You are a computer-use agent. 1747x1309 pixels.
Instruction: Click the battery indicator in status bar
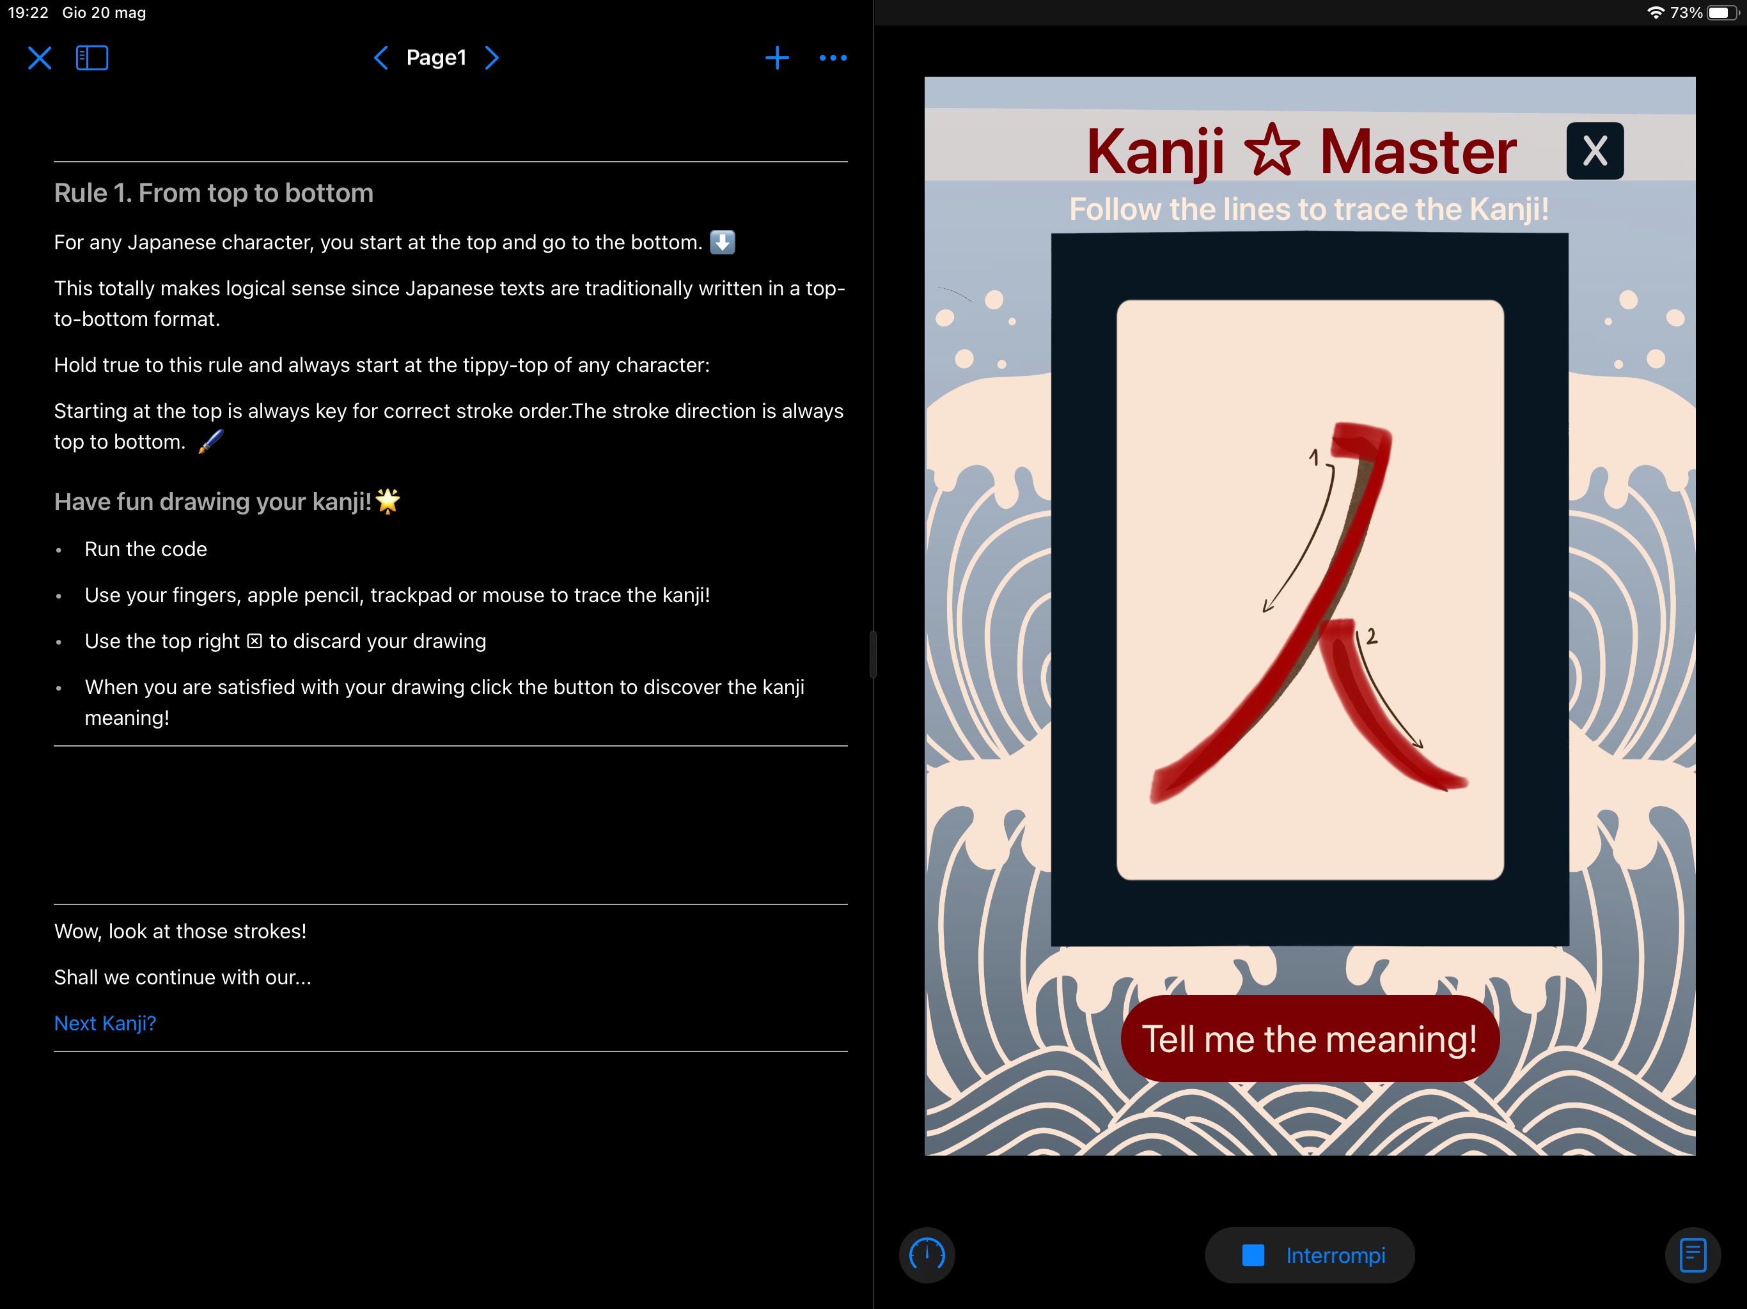(1723, 13)
